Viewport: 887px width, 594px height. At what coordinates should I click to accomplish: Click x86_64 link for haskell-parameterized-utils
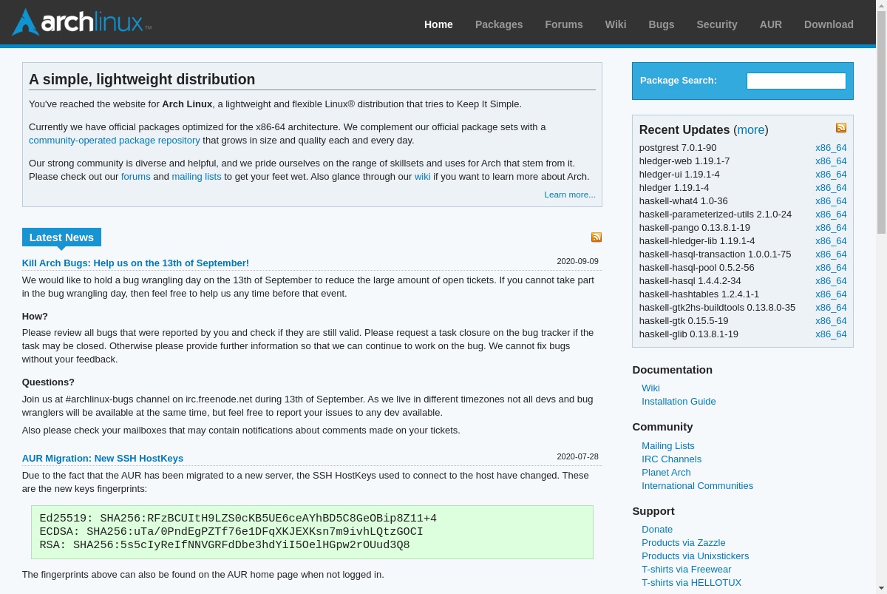[x=831, y=215]
